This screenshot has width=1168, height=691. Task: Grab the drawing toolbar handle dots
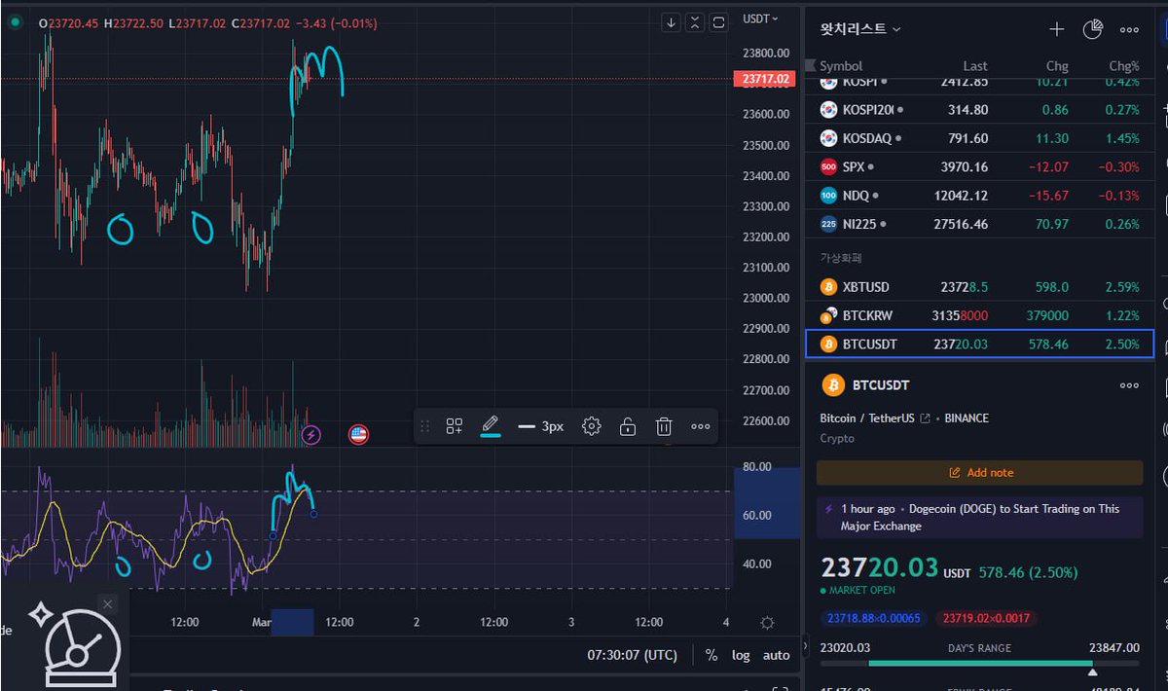pos(424,426)
